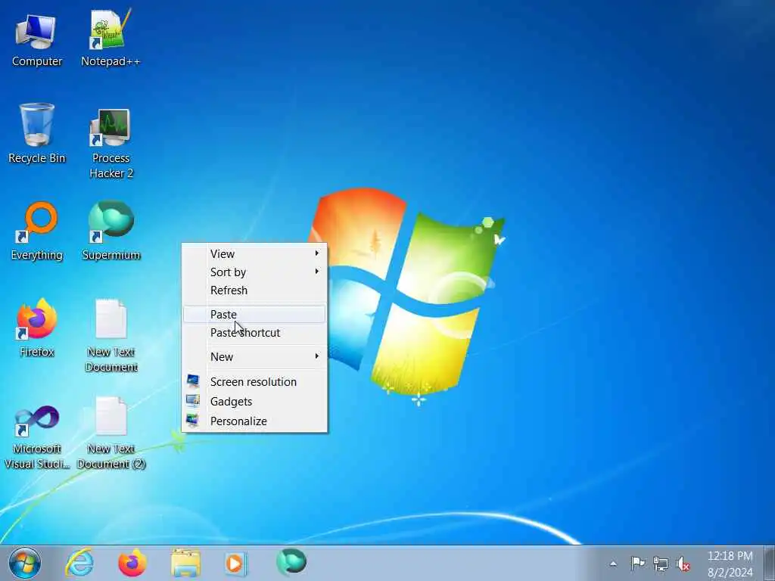Image resolution: width=775 pixels, height=581 pixels.
Task: Select the Notepad++ shortcut icon
Action: pos(110,39)
